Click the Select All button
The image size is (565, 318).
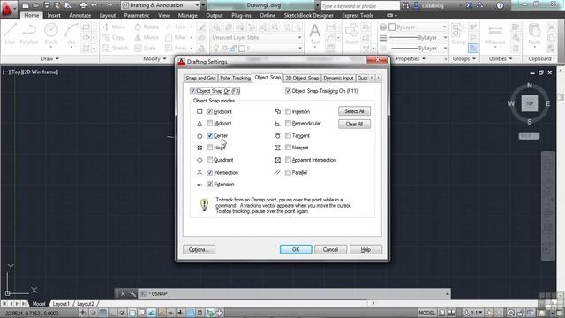click(354, 111)
